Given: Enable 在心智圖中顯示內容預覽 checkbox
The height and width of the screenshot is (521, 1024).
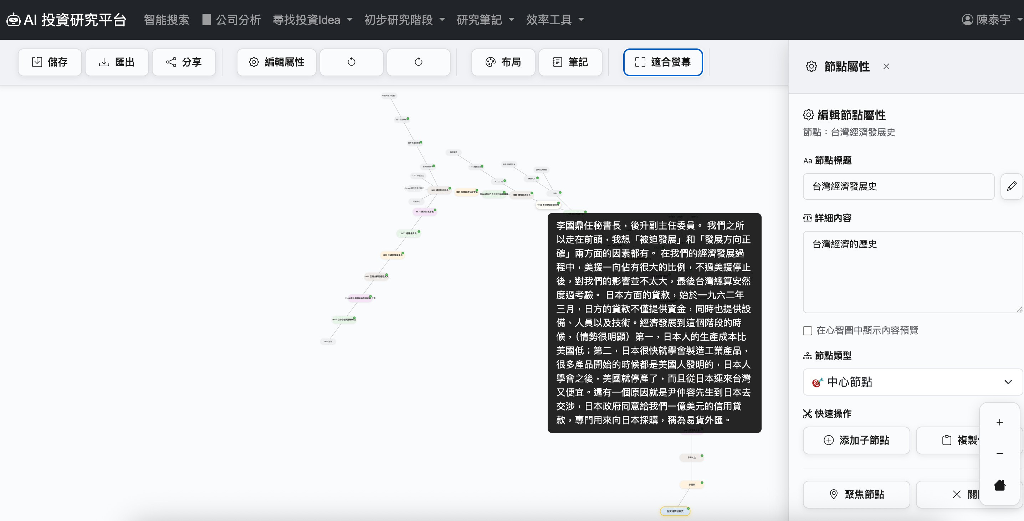Looking at the screenshot, I should [x=807, y=330].
